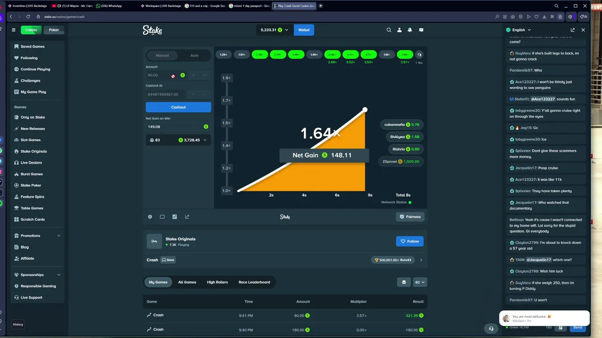The image size is (602, 338).
Task: Open Fairness info
Action: [x=410, y=216]
